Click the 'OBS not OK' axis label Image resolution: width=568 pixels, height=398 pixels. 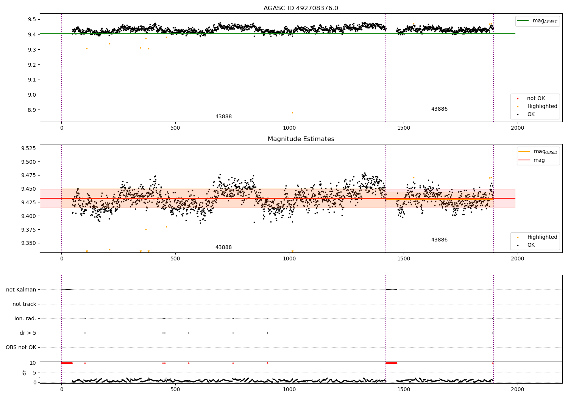tap(21, 348)
